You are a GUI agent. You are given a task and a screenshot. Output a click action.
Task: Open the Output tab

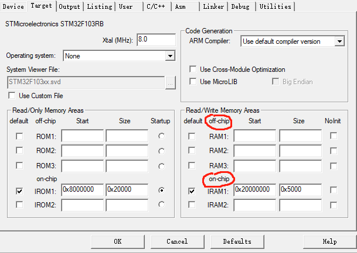click(69, 6)
